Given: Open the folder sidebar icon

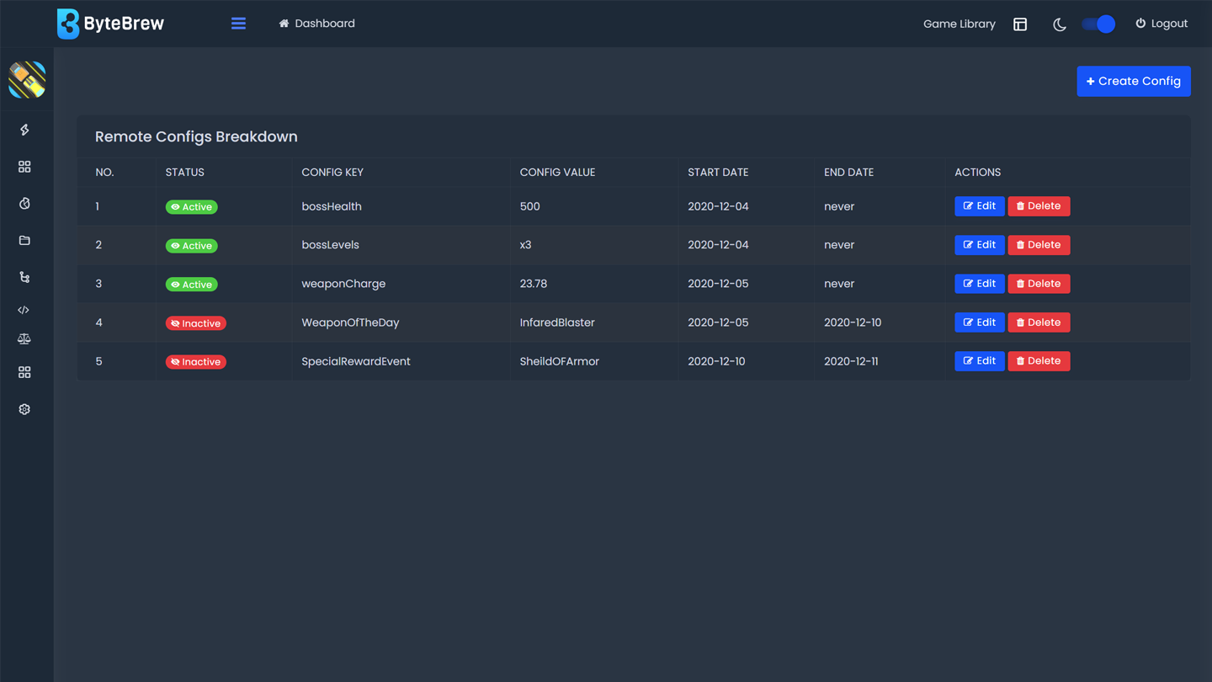Looking at the screenshot, I should [x=24, y=241].
